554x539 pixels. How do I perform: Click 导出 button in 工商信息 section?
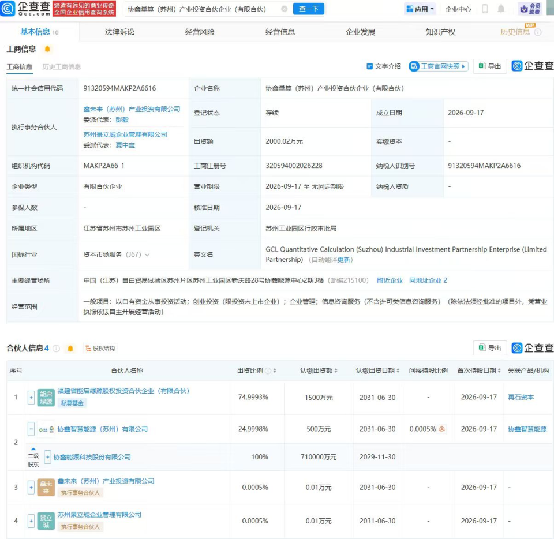[490, 66]
